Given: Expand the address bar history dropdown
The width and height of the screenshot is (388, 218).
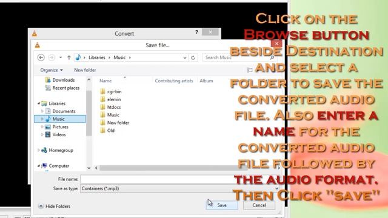Looking at the screenshot, I should pos(184,58).
